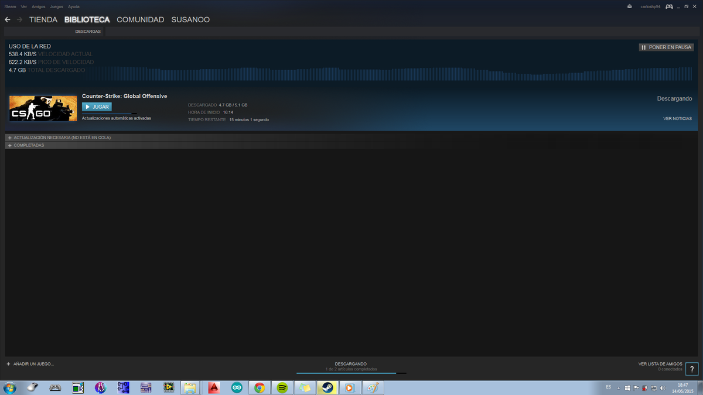Open Ver noticias link

tap(677, 119)
